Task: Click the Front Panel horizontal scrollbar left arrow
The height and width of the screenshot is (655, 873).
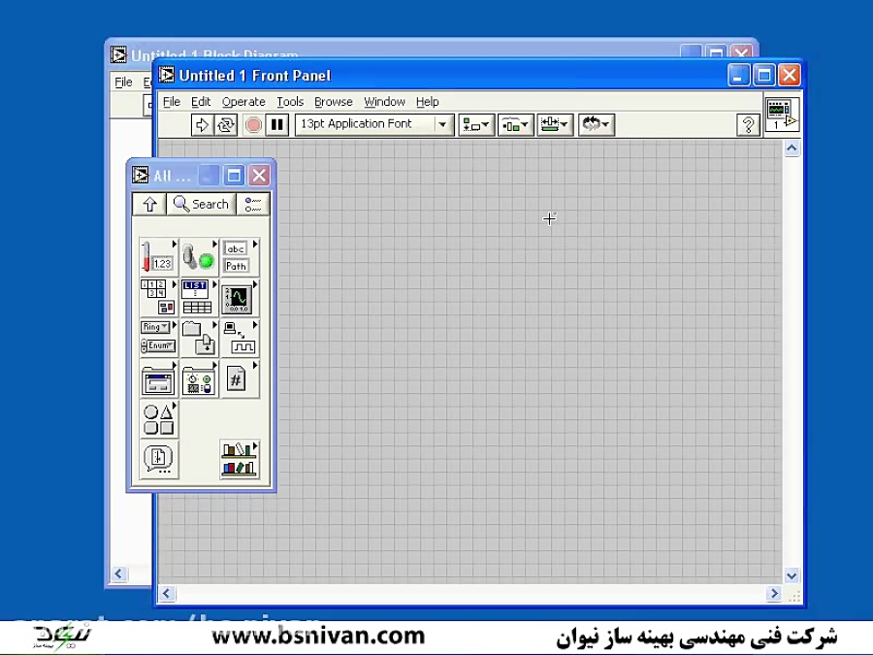Action: (x=167, y=594)
